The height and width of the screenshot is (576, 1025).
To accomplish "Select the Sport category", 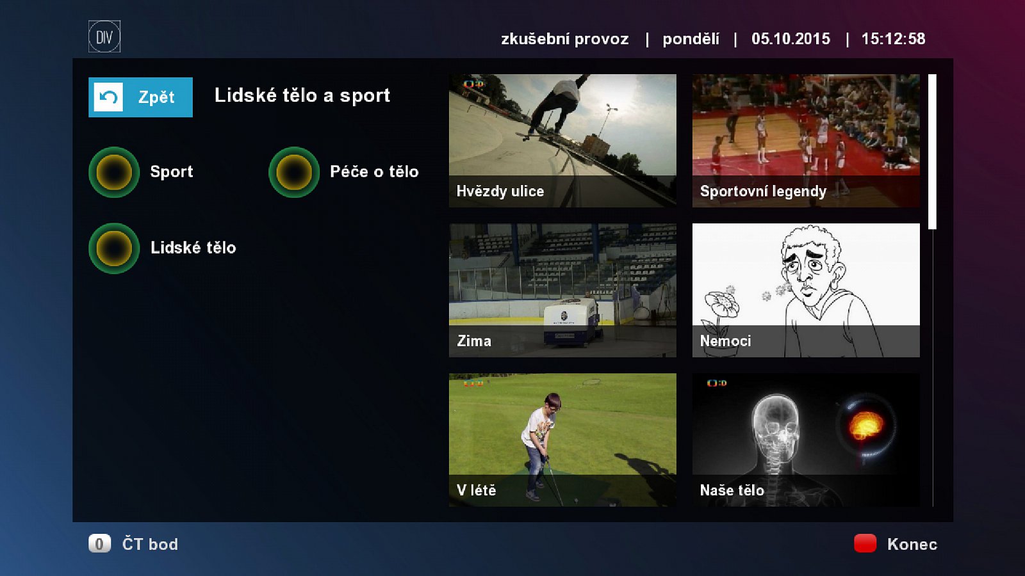I will coord(171,172).
